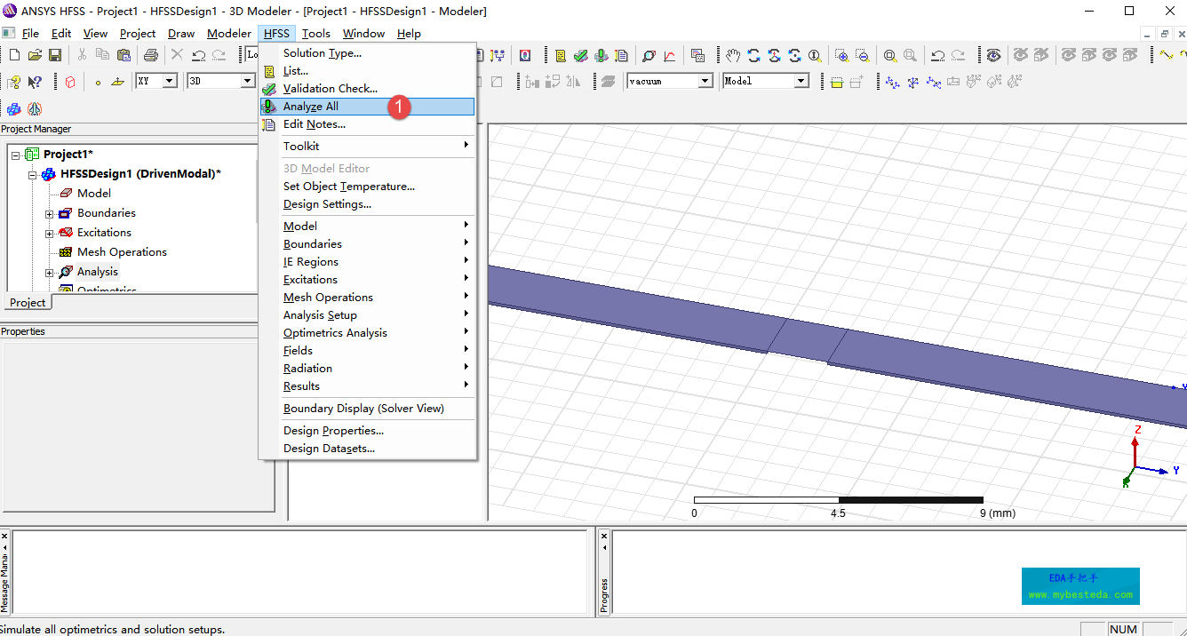The height and width of the screenshot is (636, 1187).
Task: Select Mesh Operations in the project tree
Action: click(122, 252)
